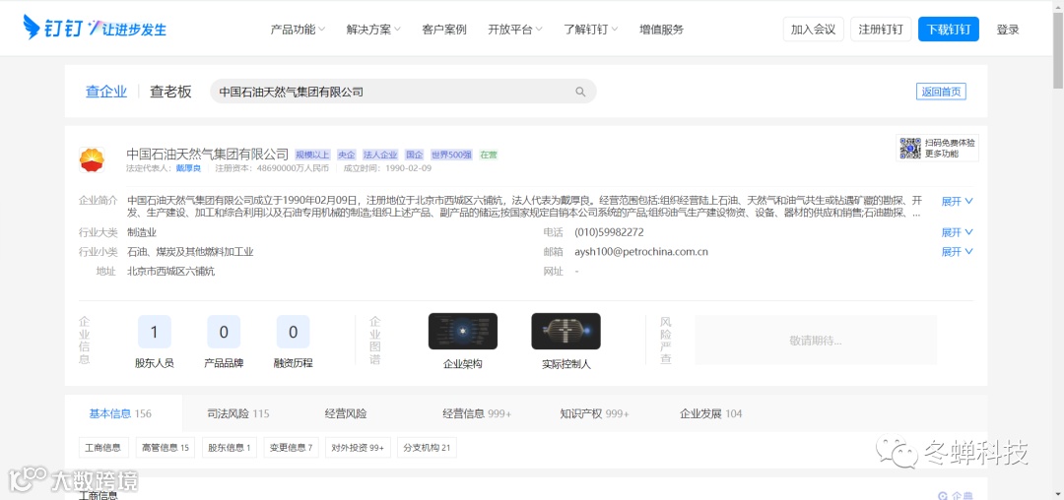Click the 法人企业 tag
The width and height of the screenshot is (1064, 500).
(x=380, y=155)
